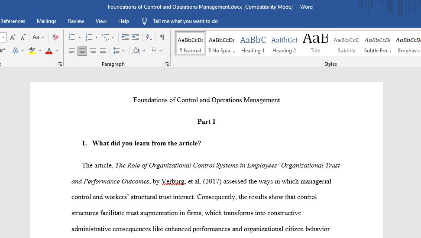The width and height of the screenshot is (421, 238).
Task: Open the Review tab
Action: 76,21
